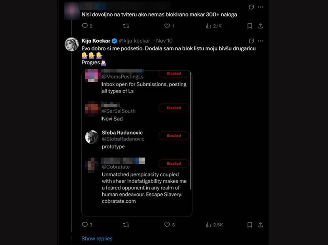Click Kija Kockar's profile avatar
The width and height of the screenshot is (328, 245).
tap(72, 44)
